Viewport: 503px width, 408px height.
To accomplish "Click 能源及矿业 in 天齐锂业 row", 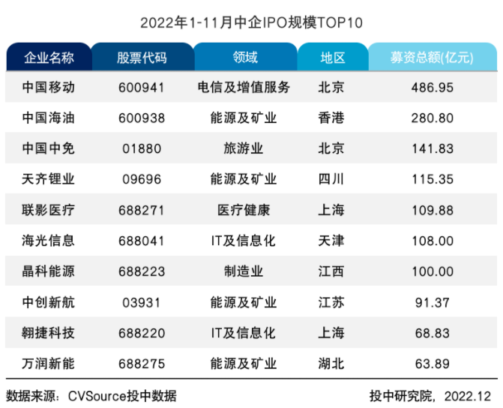I will tap(244, 178).
